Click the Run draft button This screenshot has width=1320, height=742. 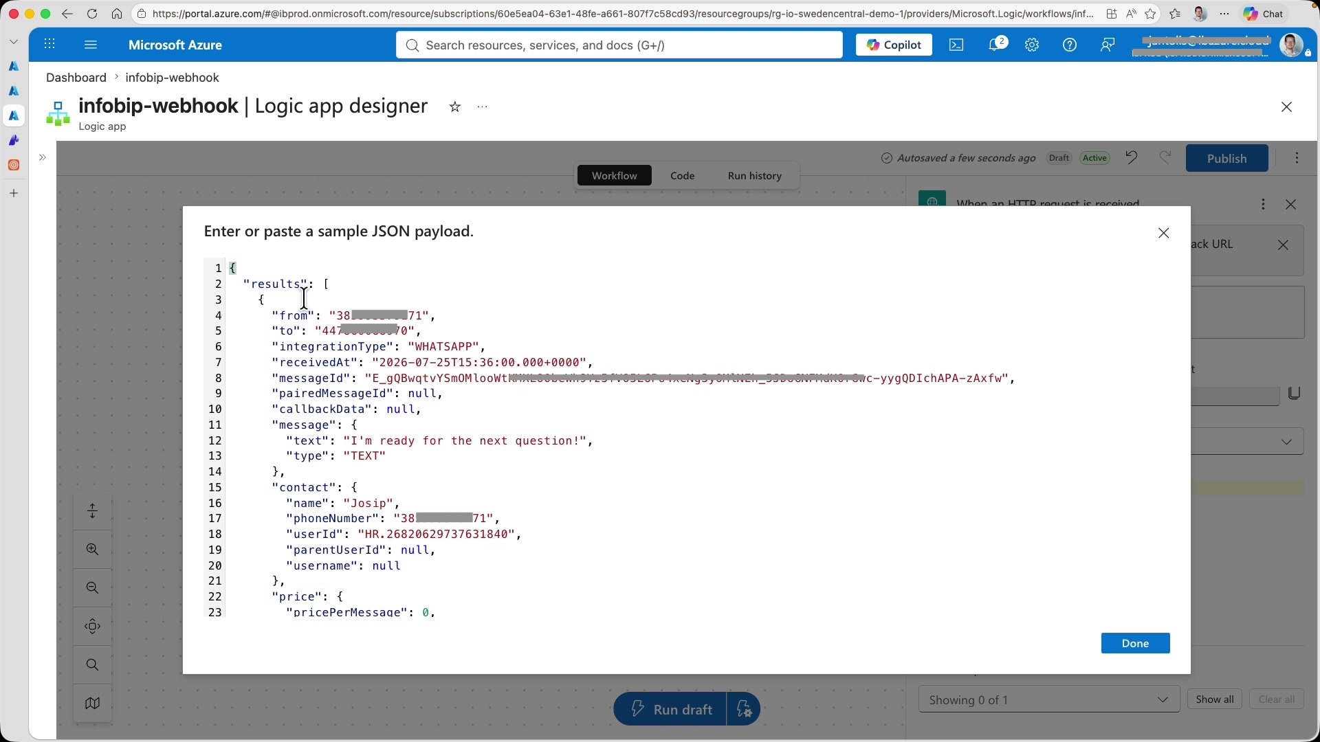point(670,709)
